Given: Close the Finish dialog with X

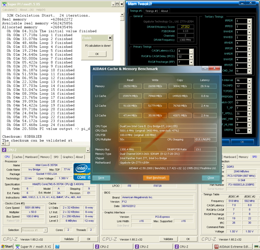Looking at the screenshot, I should pyautogui.click(x=110, y=38).
